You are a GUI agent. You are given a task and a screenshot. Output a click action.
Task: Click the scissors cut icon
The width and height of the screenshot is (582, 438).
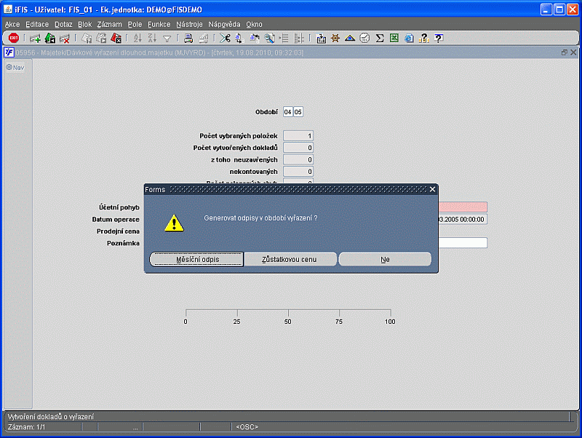(225, 39)
